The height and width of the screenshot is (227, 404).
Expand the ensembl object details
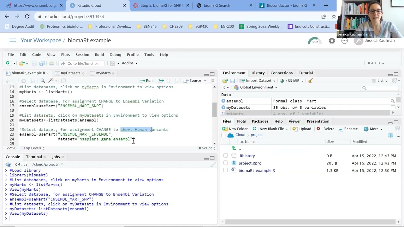[x=223, y=101]
